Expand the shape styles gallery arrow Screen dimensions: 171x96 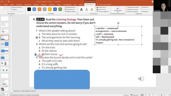64,11
